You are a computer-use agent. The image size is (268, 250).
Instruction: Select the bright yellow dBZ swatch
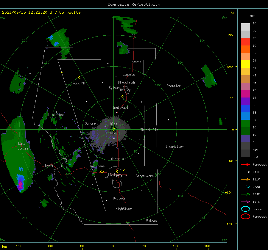tap(245, 64)
